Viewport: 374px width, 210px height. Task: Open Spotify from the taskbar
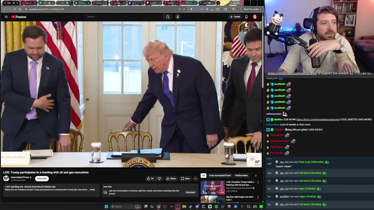216,206
